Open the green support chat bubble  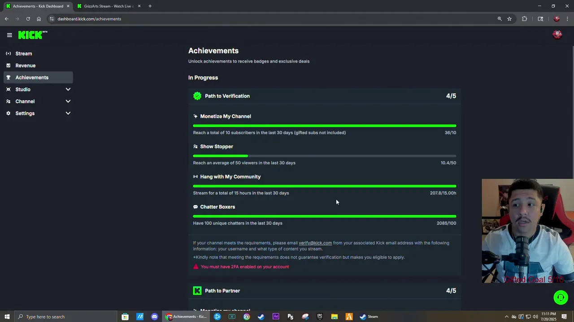(561, 297)
